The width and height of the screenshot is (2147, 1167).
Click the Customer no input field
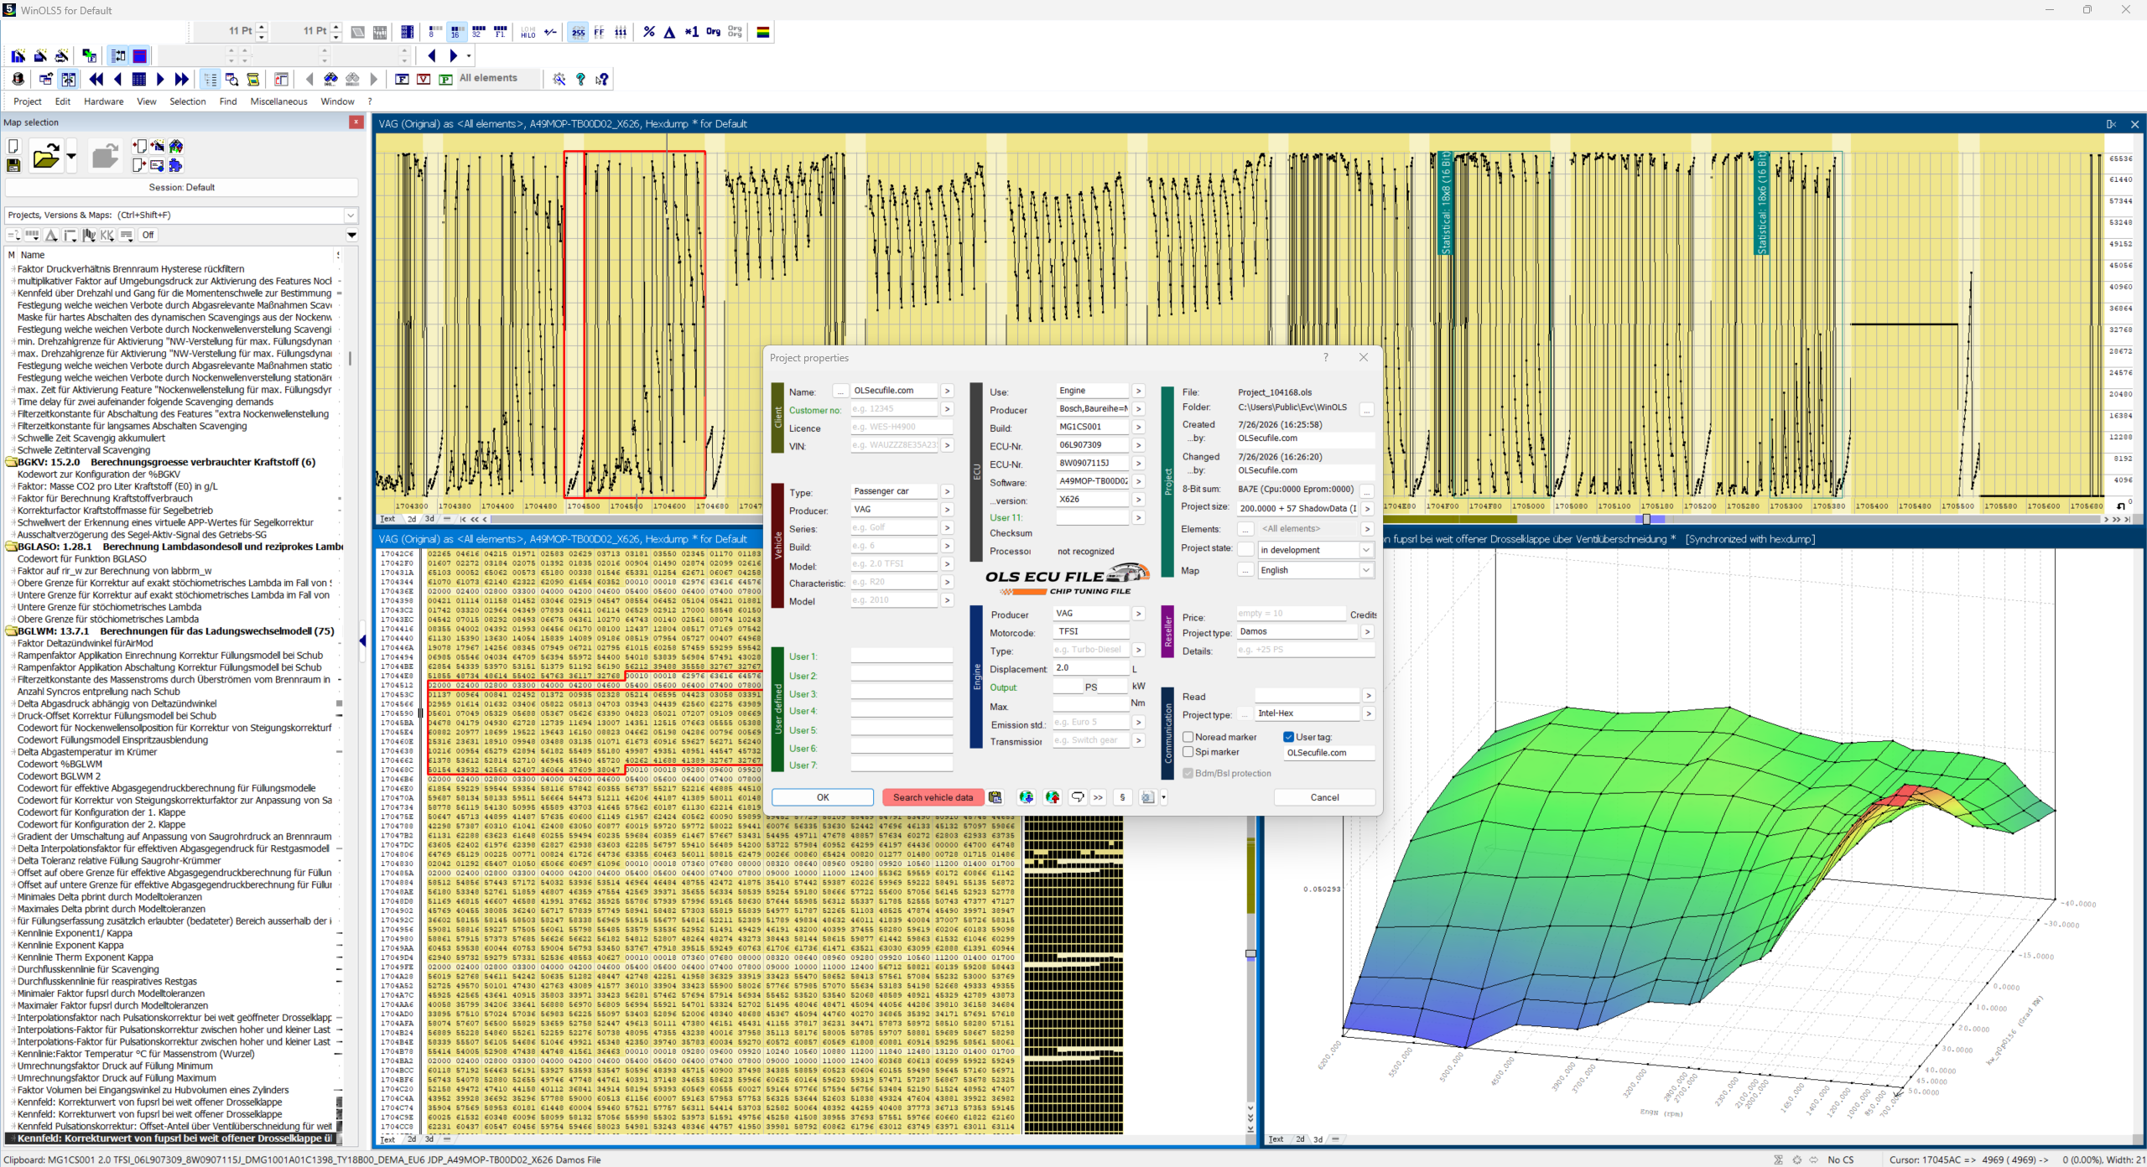894,409
